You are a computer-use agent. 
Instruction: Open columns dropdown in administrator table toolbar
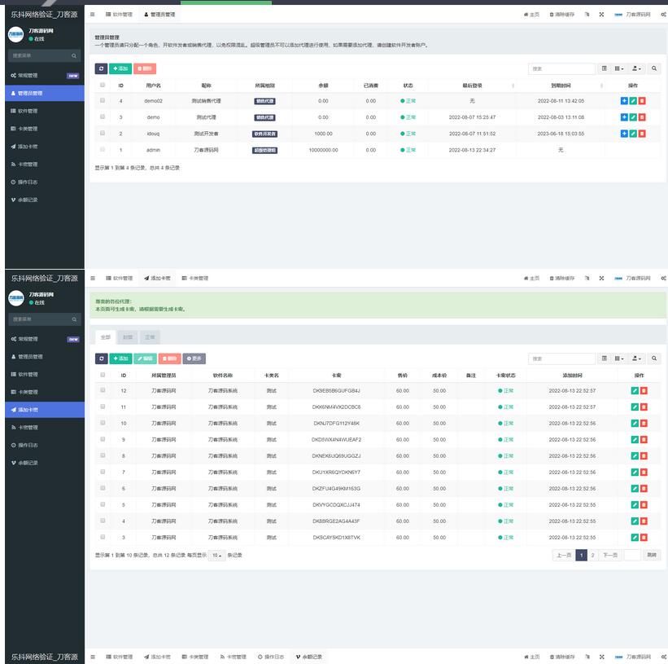[x=619, y=69]
